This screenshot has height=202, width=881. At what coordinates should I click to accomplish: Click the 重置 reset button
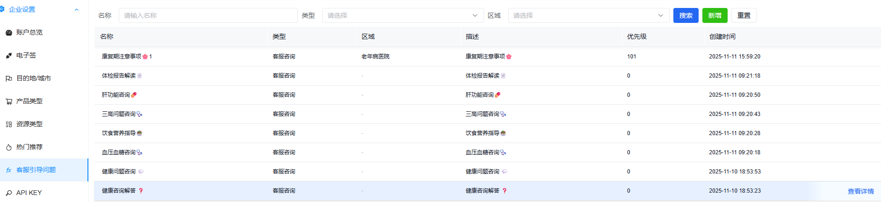click(744, 15)
